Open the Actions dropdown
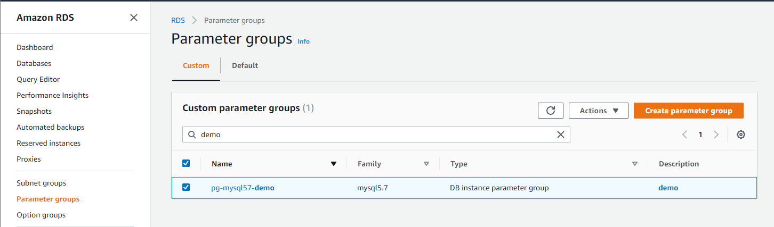 coord(599,111)
